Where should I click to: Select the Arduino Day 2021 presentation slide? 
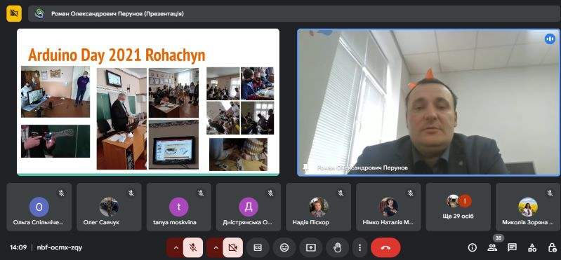click(x=148, y=102)
